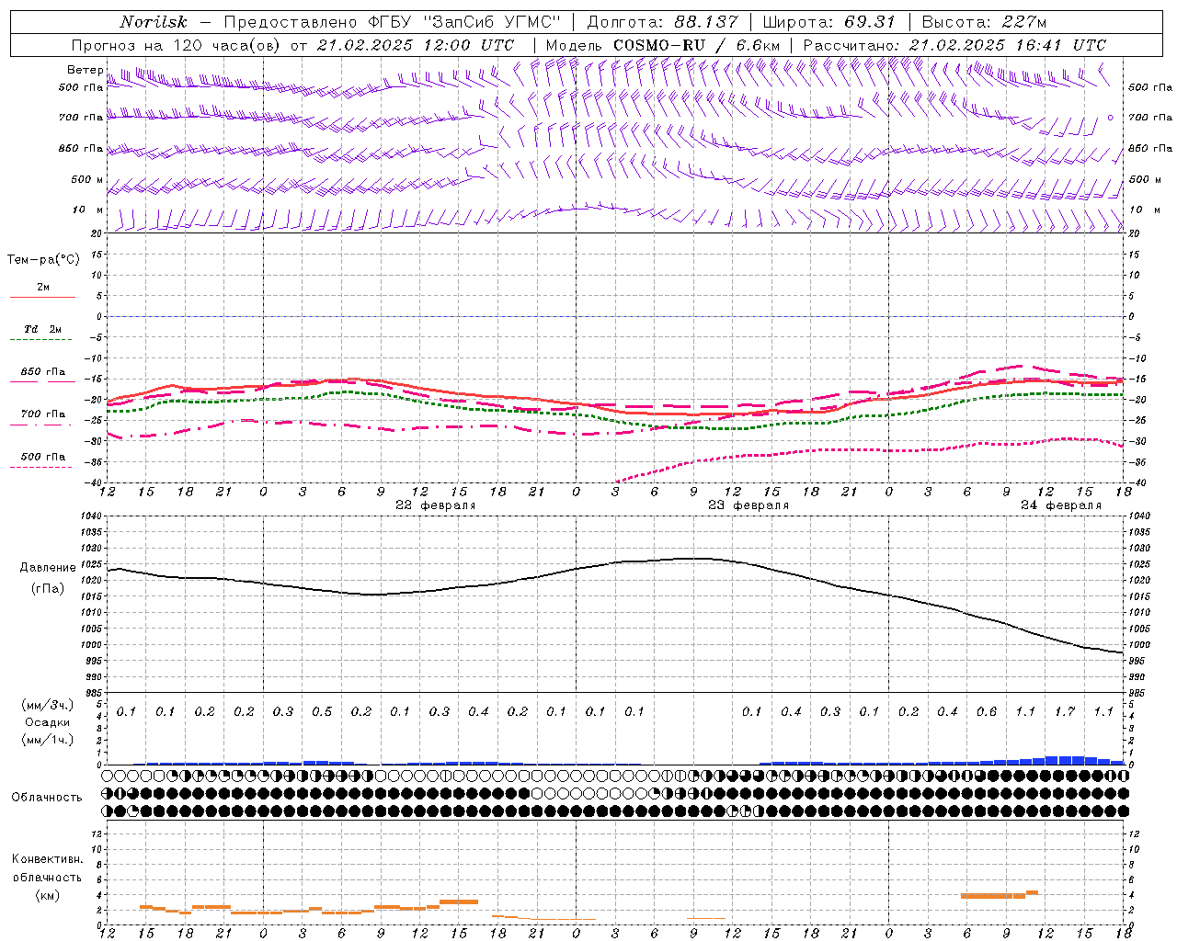Click the thick orange convective cloud bar near 4 km

pos(993,895)
